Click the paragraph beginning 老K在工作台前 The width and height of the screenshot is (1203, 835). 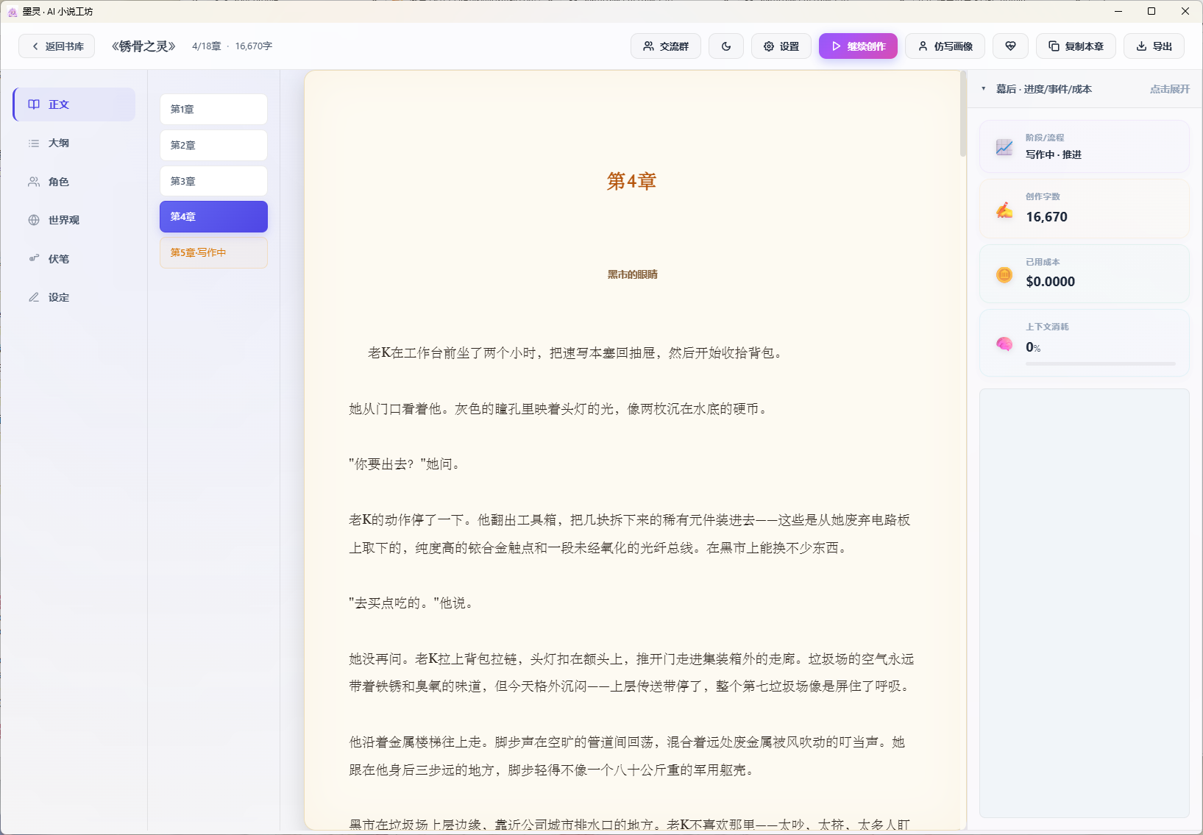coord(577,353)
